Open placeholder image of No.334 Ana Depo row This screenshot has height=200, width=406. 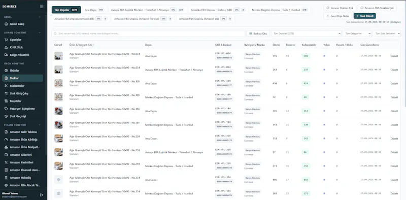(58, 180)
